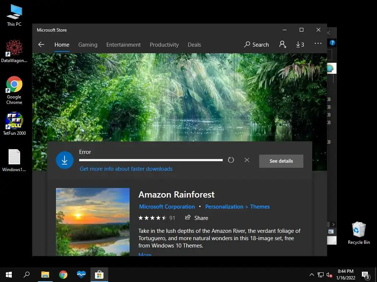Select the DataWagon desktop shortcut
The width and height of the screenshot is (377, 282).
tap(14, 51)
